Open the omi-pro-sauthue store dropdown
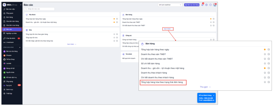The width and height of the screenshot is (274, 107). click(x=170, y=5)
